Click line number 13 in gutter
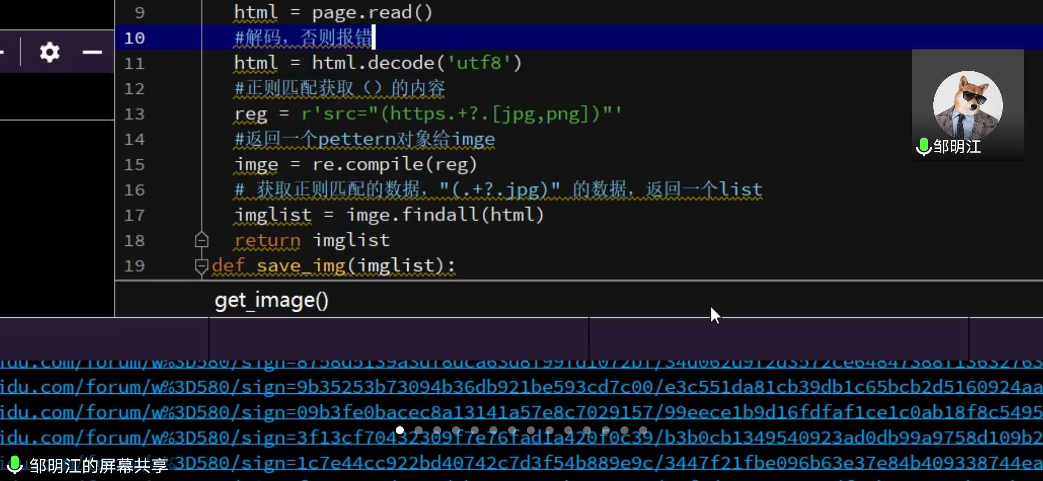 click(x=134, y=114)
